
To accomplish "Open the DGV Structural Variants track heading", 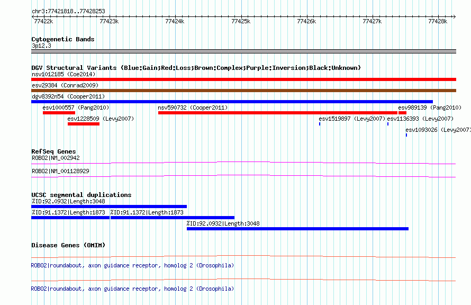I will 196,68.
